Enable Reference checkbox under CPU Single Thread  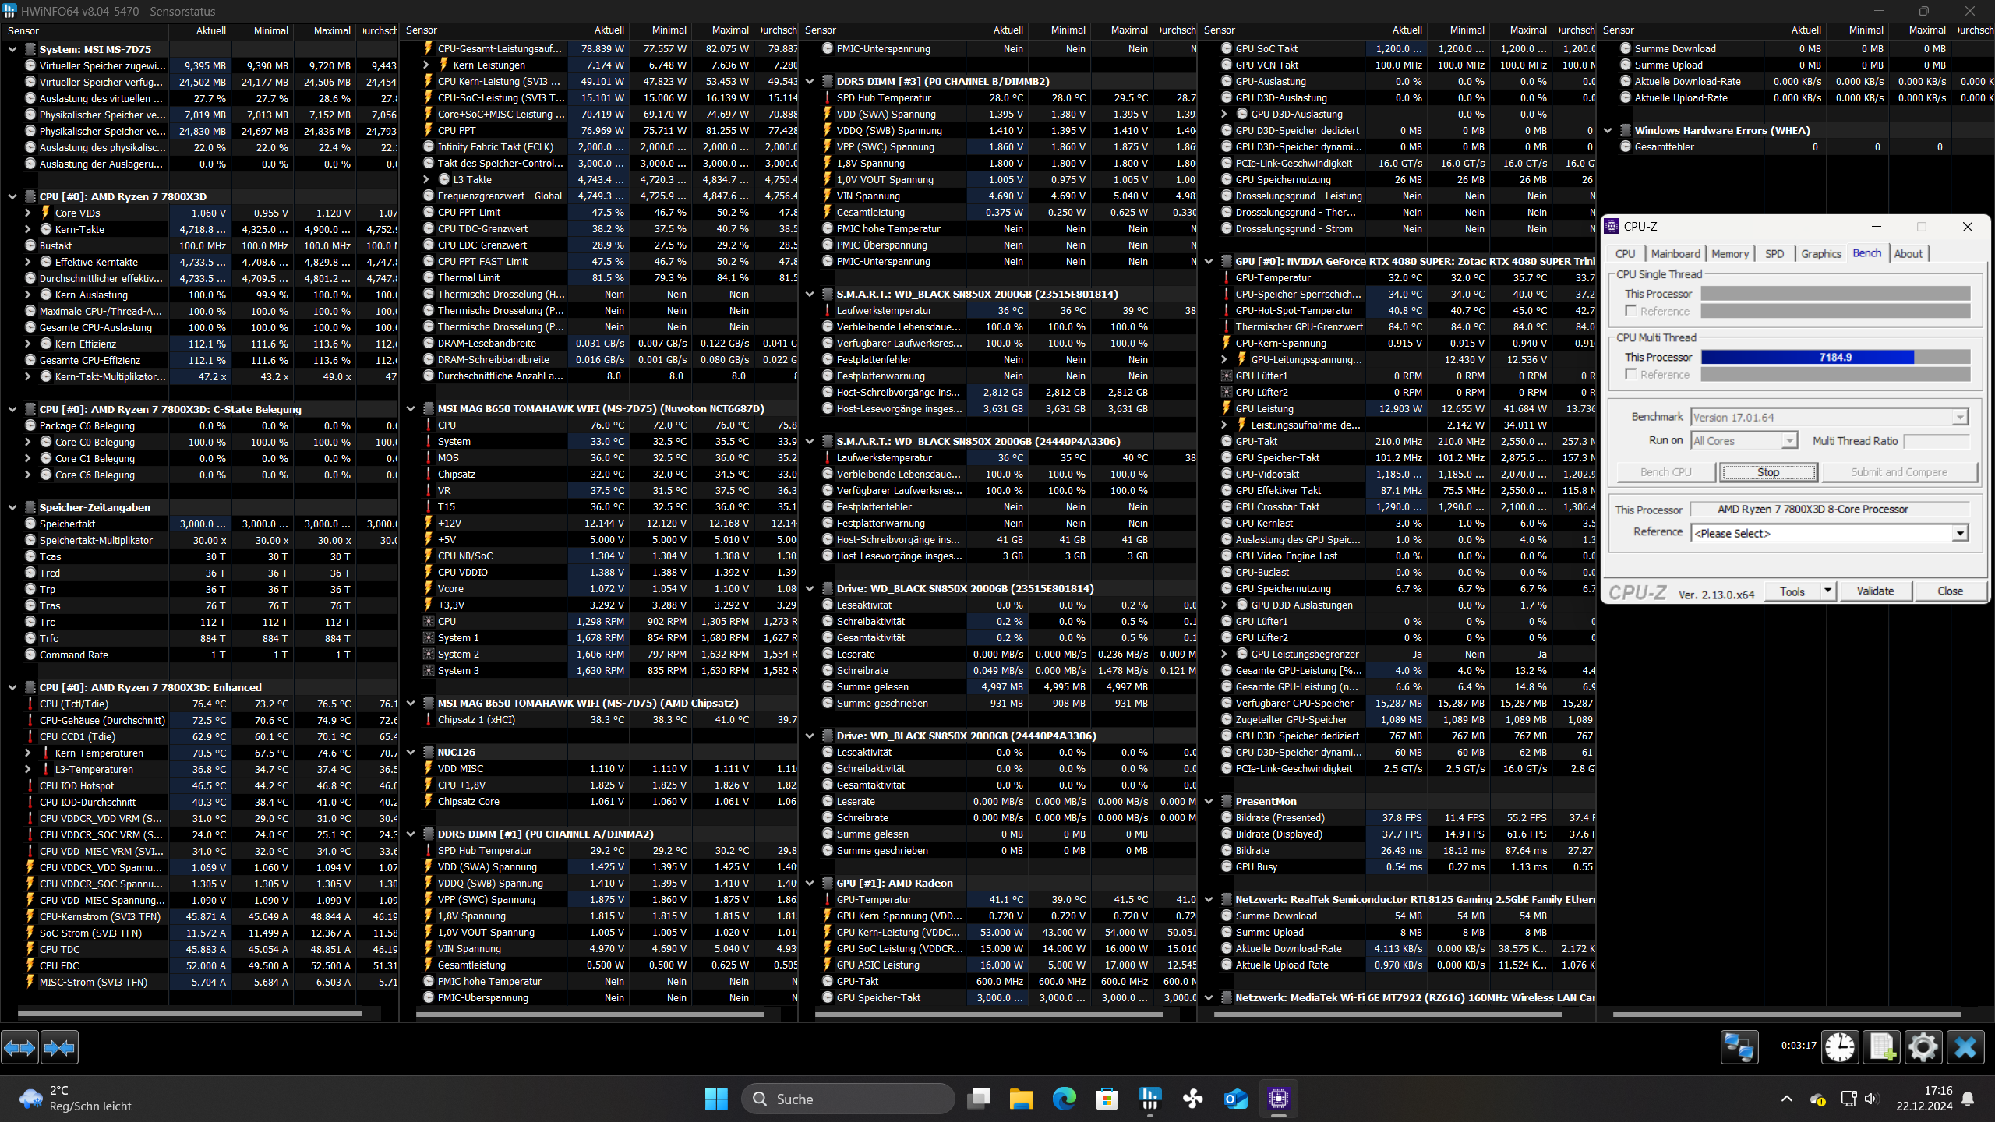click(1630, 311)
